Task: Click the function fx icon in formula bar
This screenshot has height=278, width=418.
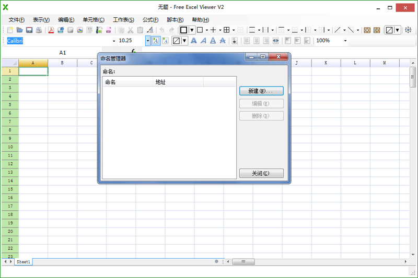Action: 133,51
